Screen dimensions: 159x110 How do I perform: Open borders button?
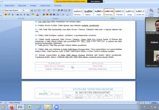coord(68,15)
